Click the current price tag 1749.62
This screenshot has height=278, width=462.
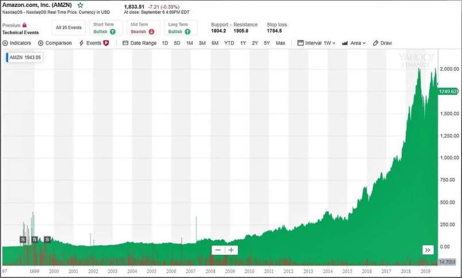click(448, 92)
